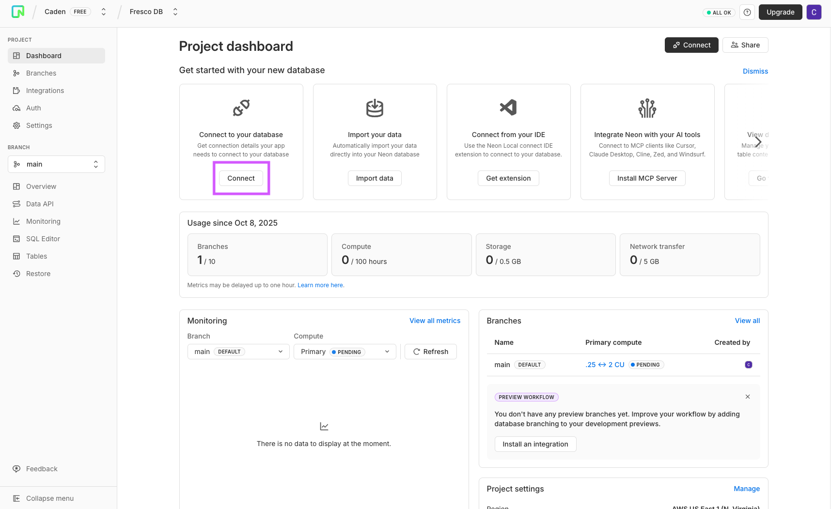
Task: Open the main branch selector in sidebar
Action: click(x=56, y=164)
